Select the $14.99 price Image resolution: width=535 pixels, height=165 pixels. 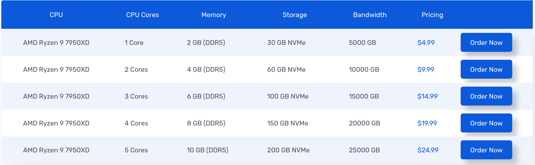tap(427, 96)
